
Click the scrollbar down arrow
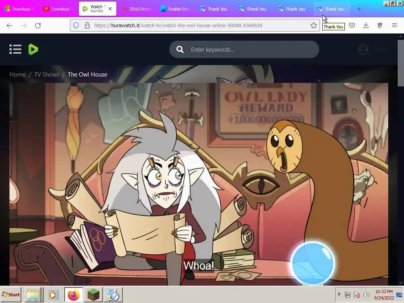[401, 282]
